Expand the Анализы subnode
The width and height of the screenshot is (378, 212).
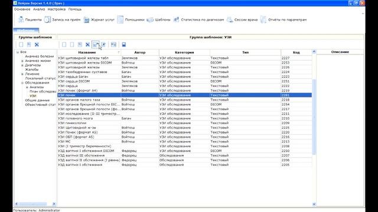[27, 87]
